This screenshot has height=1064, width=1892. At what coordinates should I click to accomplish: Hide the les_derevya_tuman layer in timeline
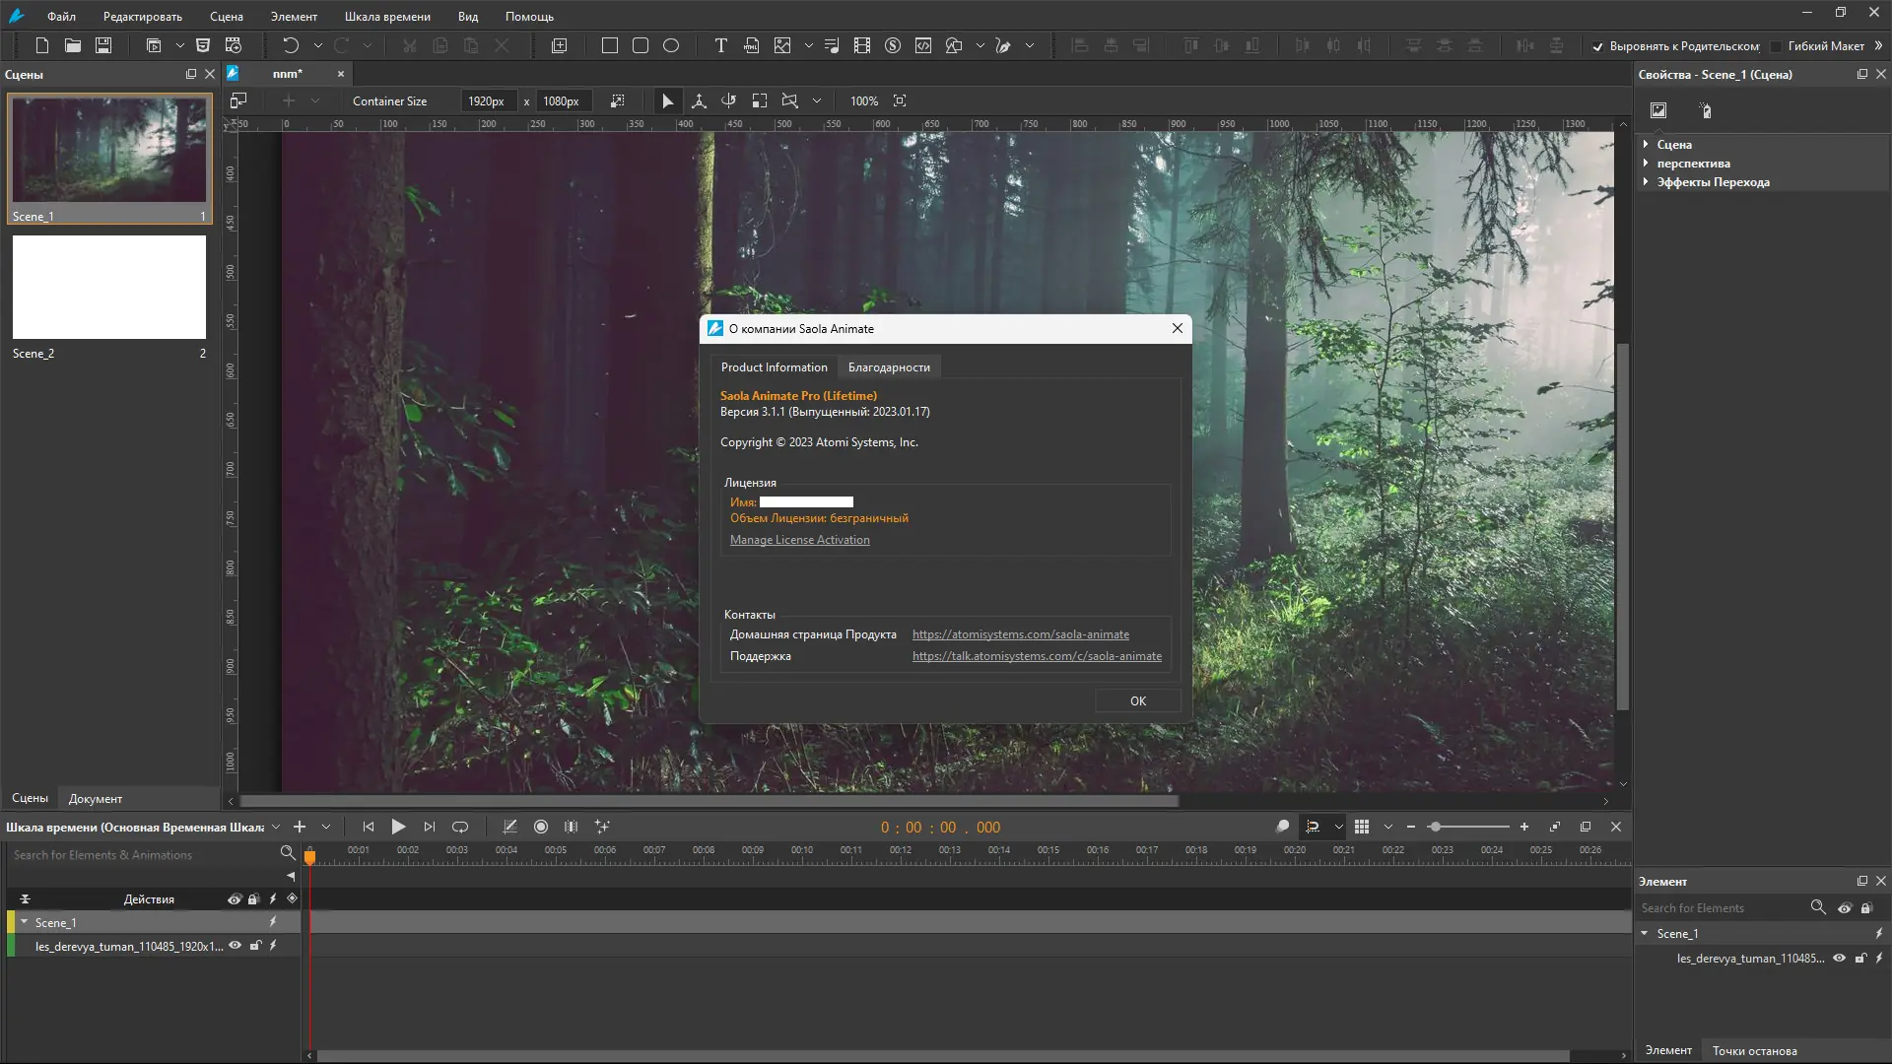235,946
